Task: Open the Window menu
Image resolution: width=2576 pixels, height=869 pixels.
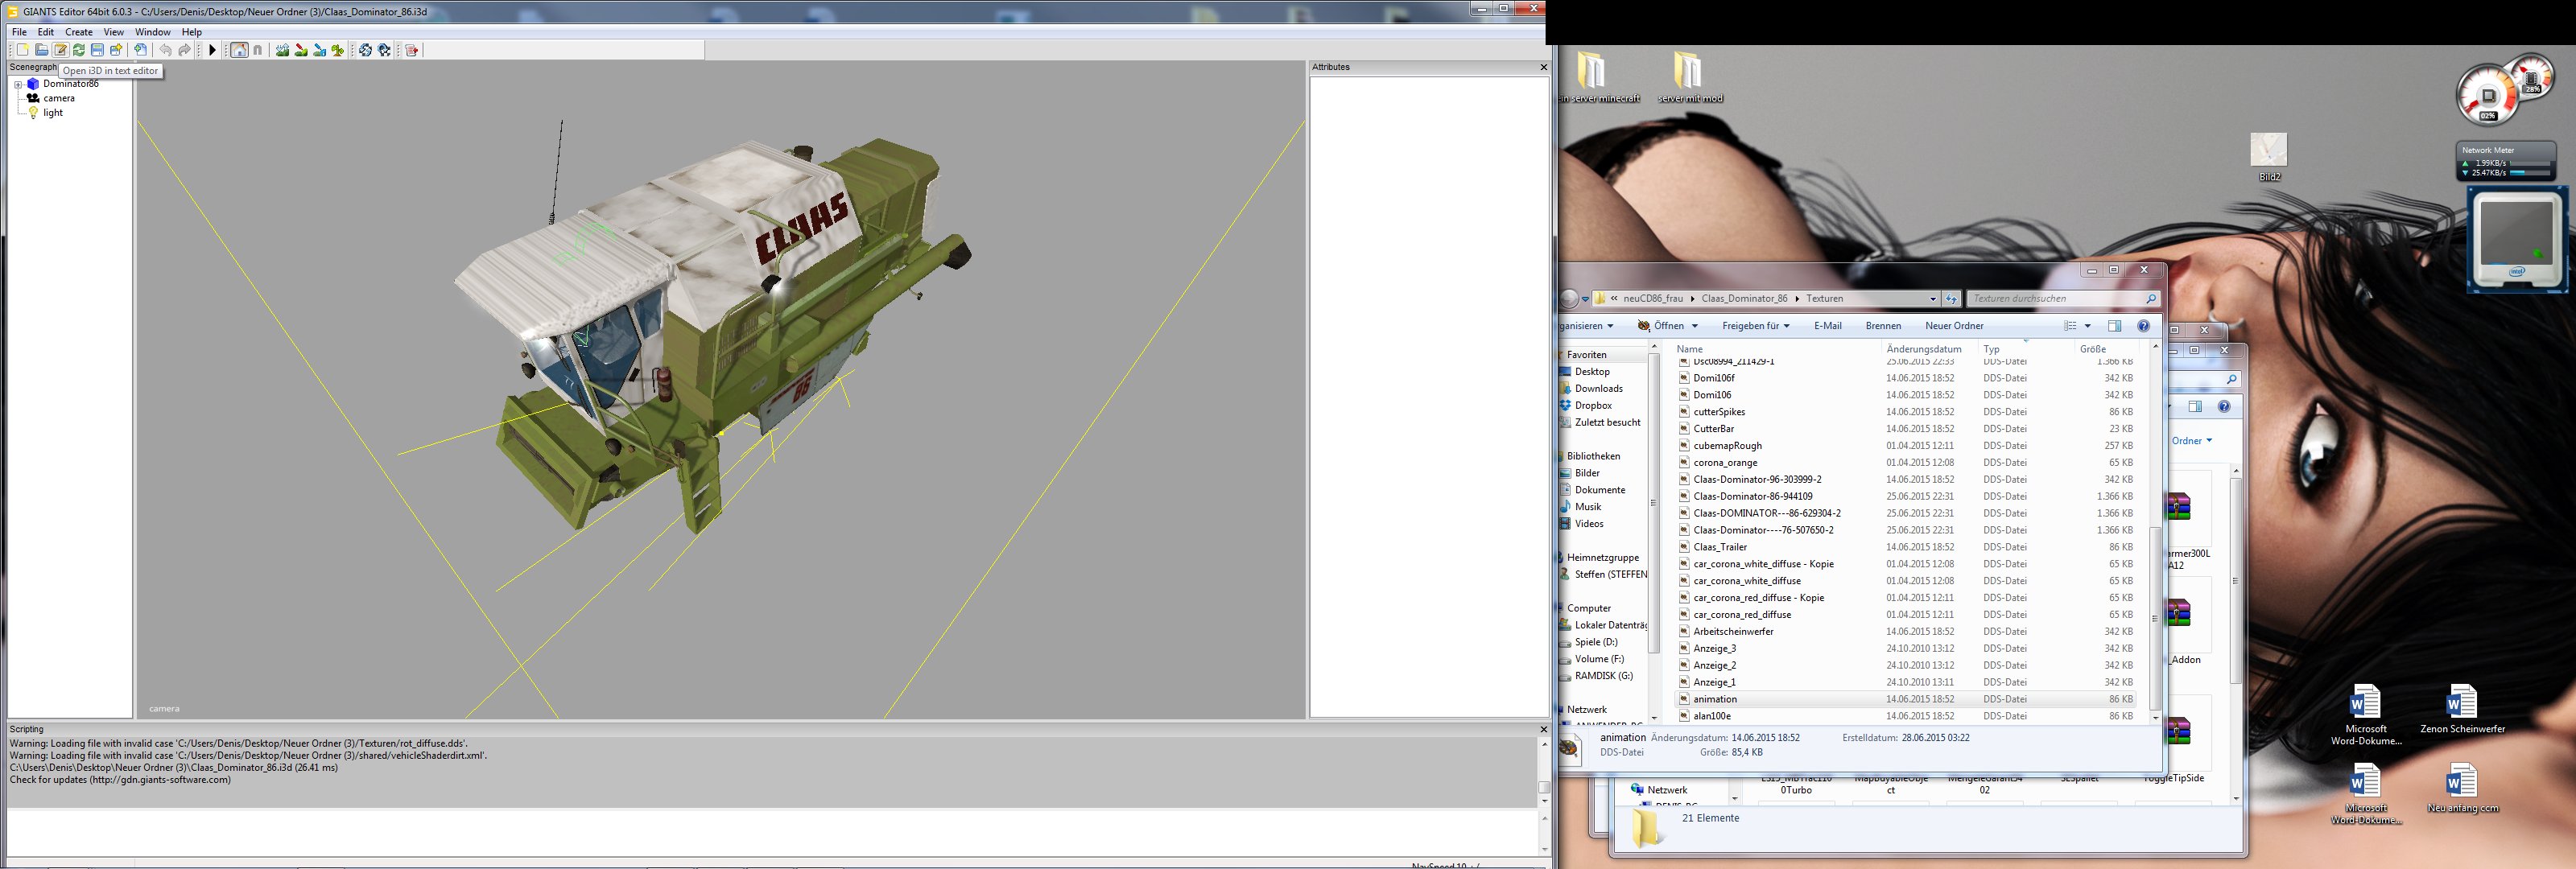Action: click(153, 32)
